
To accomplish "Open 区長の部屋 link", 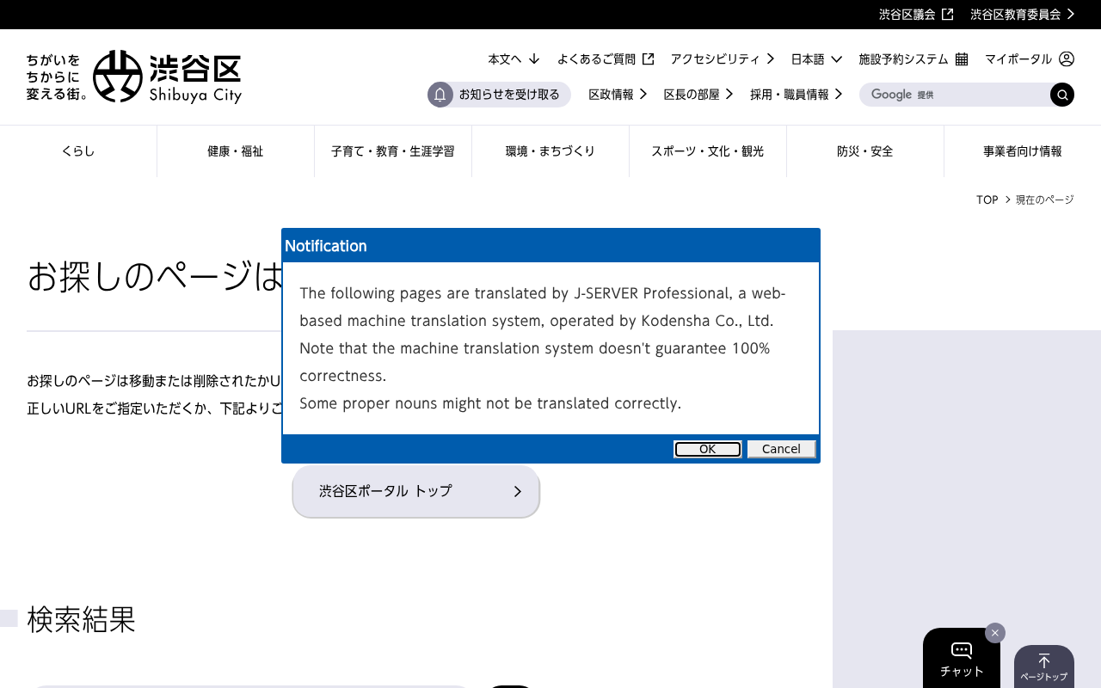I will 698,95.
